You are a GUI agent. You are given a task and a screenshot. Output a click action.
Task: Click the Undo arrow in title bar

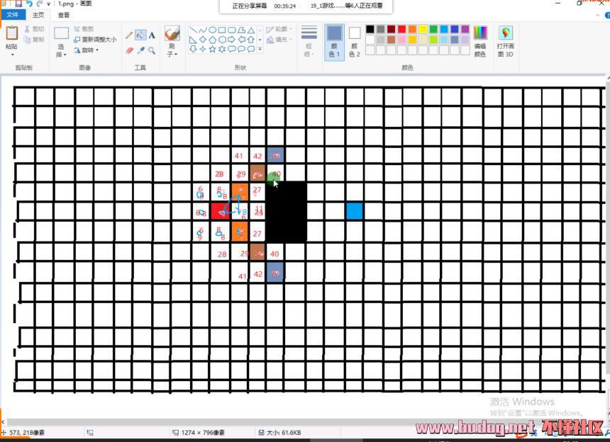click(30, 4)
